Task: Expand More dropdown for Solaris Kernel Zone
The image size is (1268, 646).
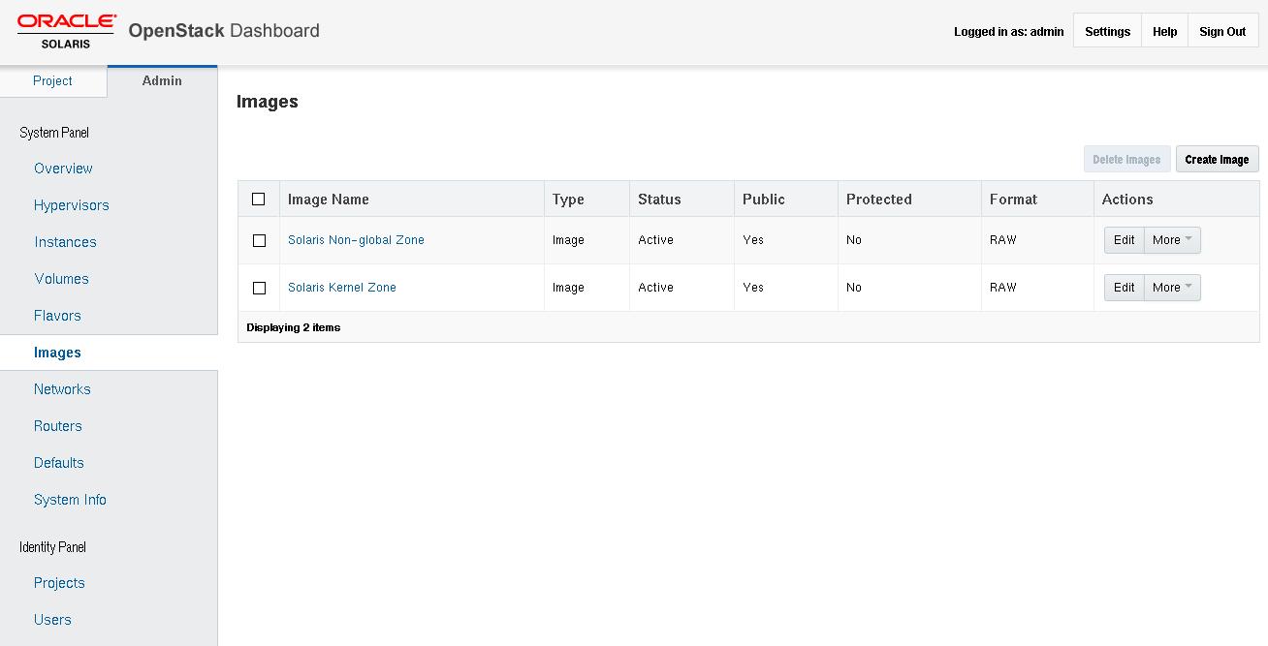Action: [1172, 288]
